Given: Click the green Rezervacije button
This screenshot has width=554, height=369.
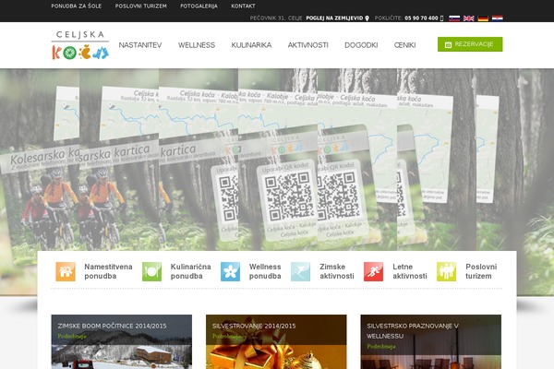Looking at the screenshot, I should click(x=470, y=44).
